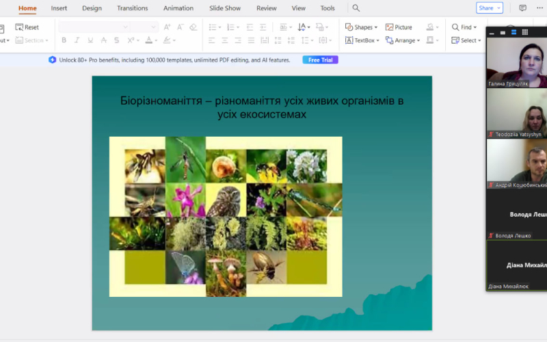Click the three-dot more options icon

click(x=539, y=8)
